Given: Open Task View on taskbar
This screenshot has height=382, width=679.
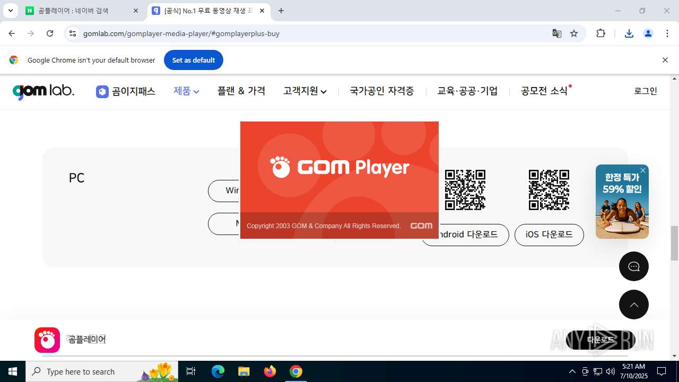Looking at the screenshot, I should pos(191,371).
